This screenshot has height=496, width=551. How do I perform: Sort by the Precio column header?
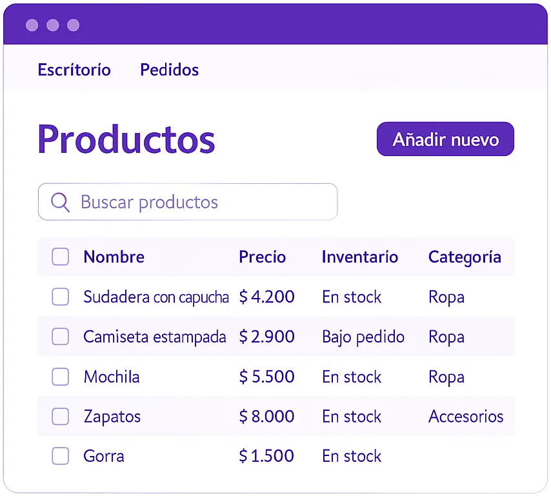[x=262, y=257]
